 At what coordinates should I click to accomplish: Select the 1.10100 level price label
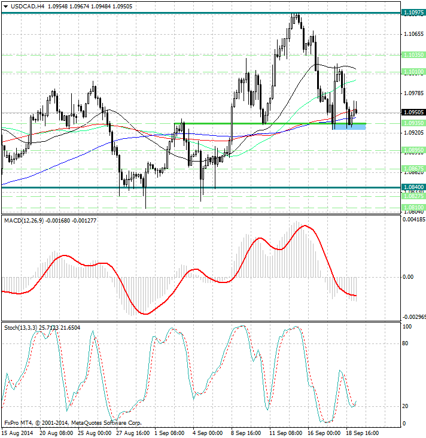(413, 72)
